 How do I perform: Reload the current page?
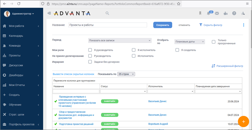pos(19,4)
